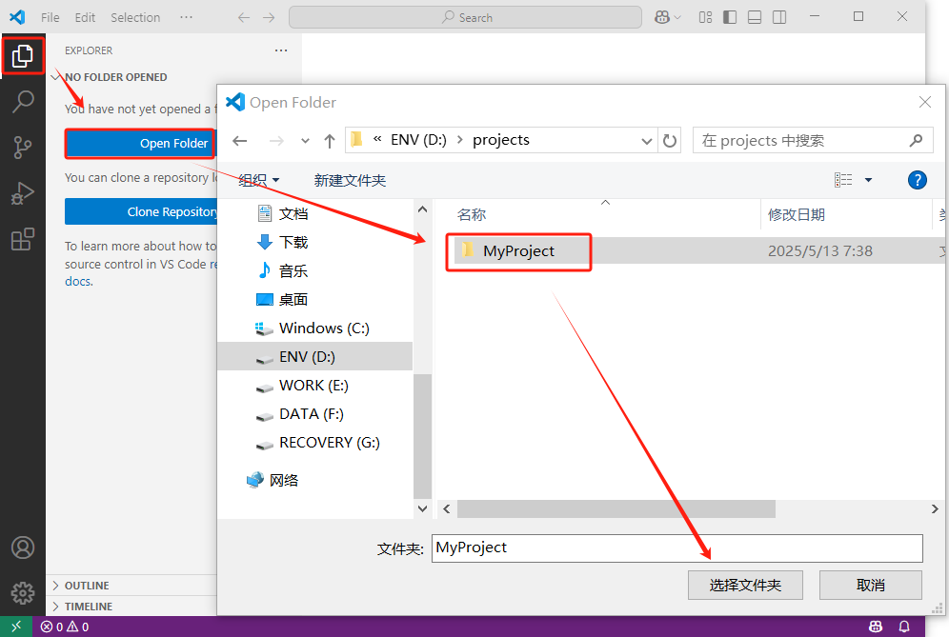Open recent locations dropdown in dialog
949x637 pixels.
click(x=305, y=141)
